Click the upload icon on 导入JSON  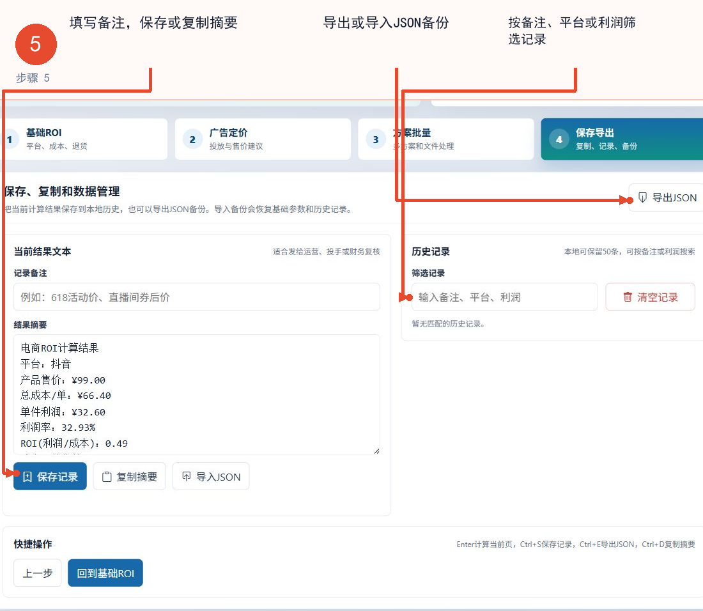[187, 477]
